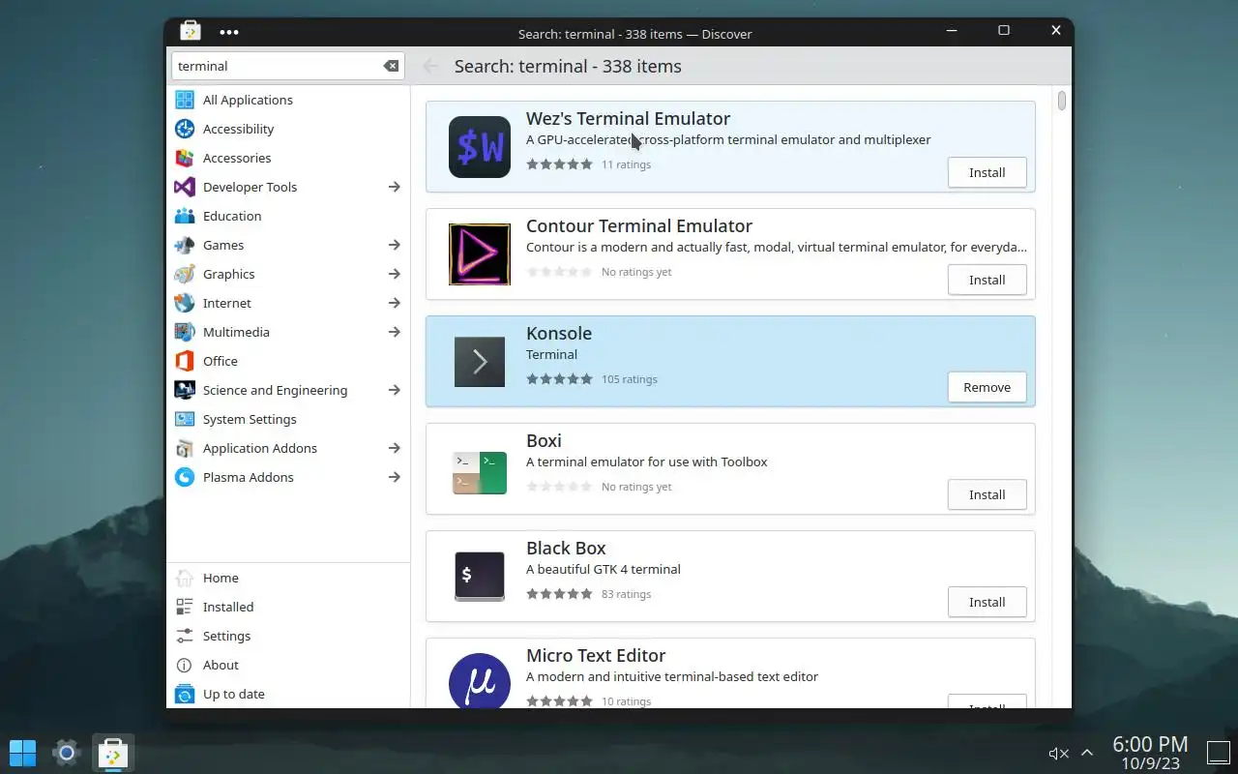Image resolution: width=1238 pixels, height=774 pixels.
Task: Open the Contour Terminal Emulator title
Action: tap(639, 225)
